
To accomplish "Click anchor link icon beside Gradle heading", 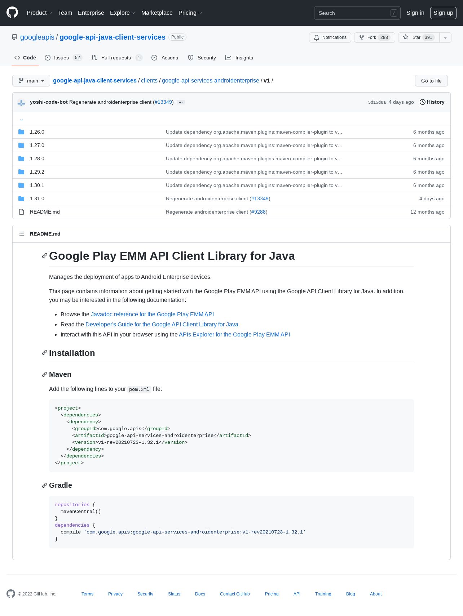I will click(x=45, y=485).
